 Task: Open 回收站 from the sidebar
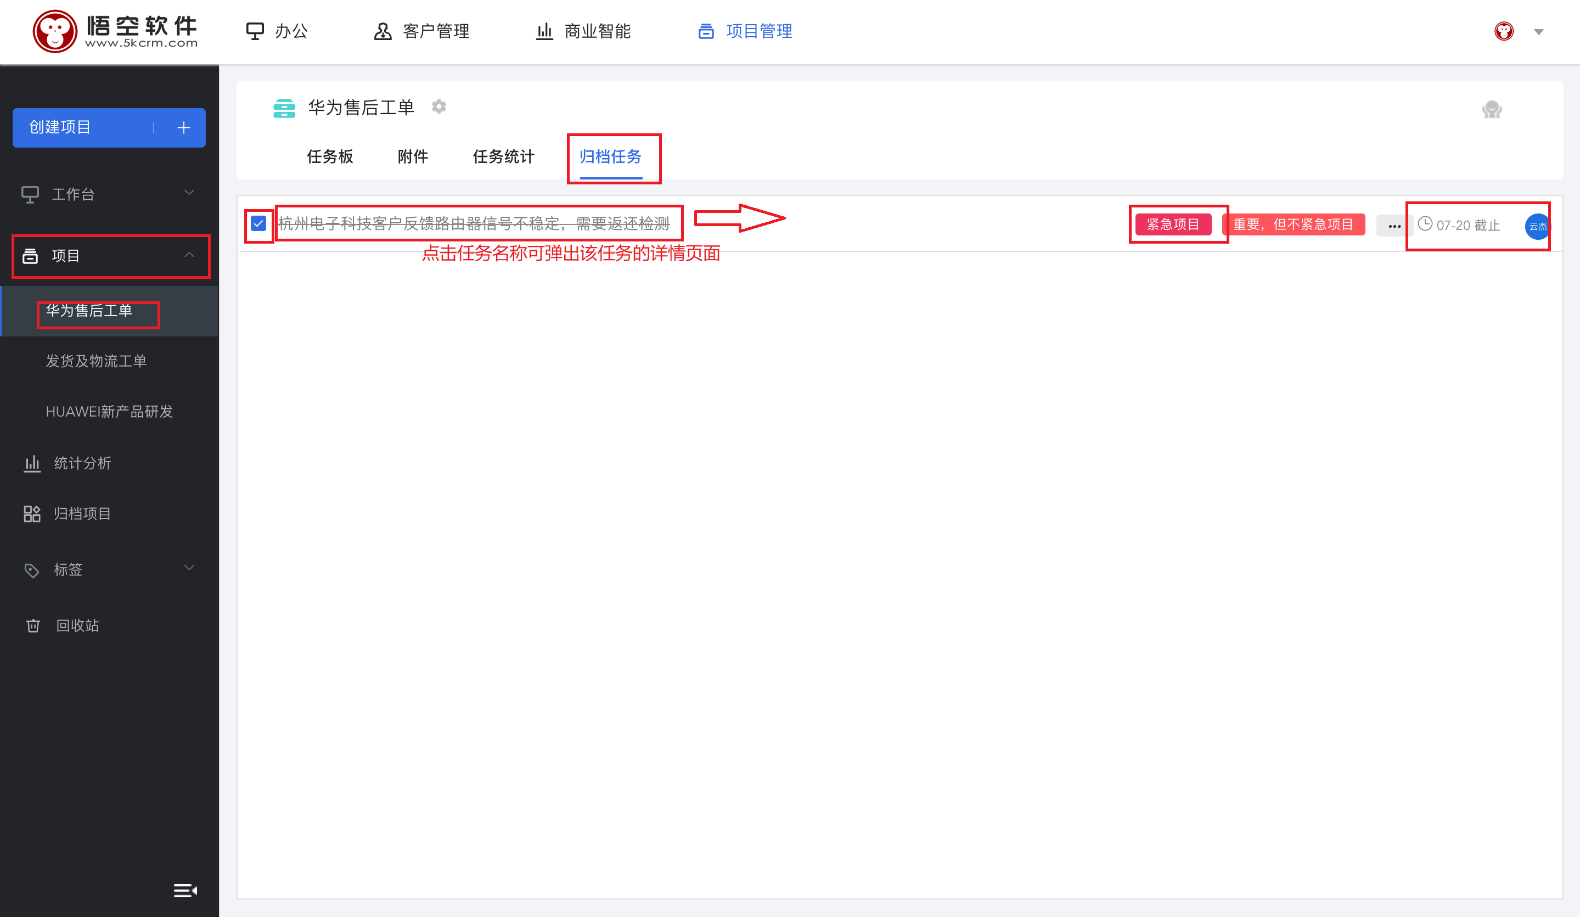pyautogui.click(x=78, y=626)
